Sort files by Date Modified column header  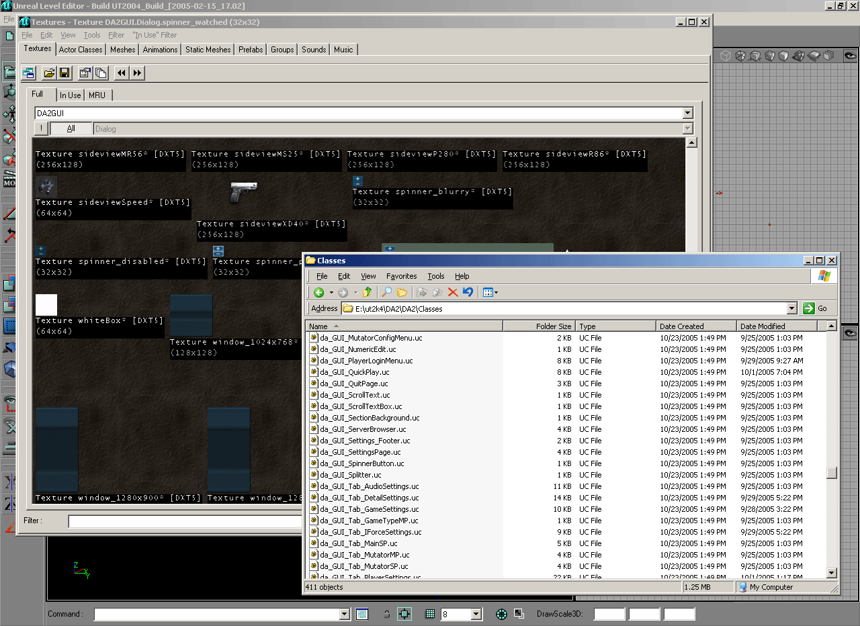tap(777, 326)
